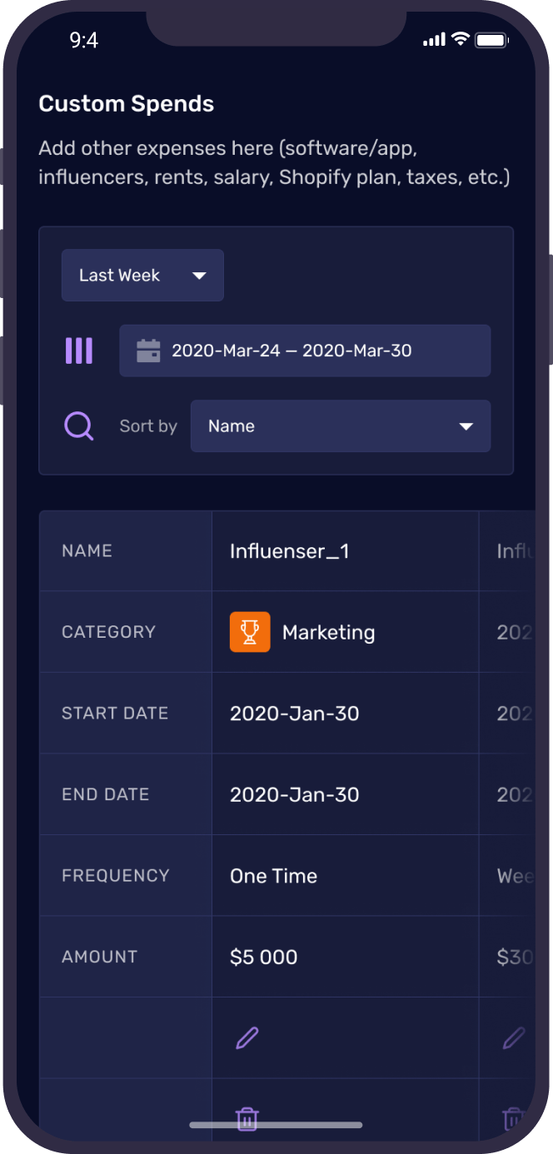This screenshot has width=553, height=1154.
Task: Tap the home indicator bar at the bottom
Action: click(276, 1125)
